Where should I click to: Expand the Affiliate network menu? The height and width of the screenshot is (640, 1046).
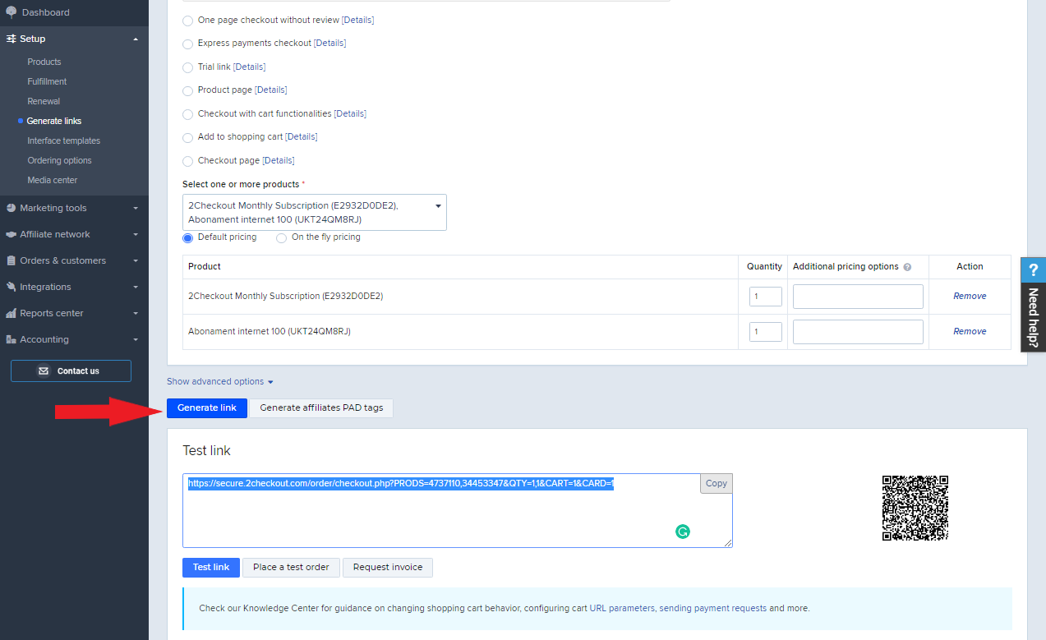click(x=136, y=234)
